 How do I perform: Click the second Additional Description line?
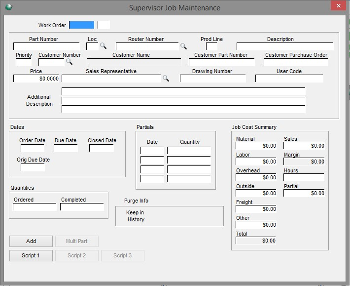coord(183,101)
